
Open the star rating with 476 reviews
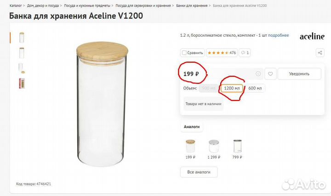click(x=222, y=53)
